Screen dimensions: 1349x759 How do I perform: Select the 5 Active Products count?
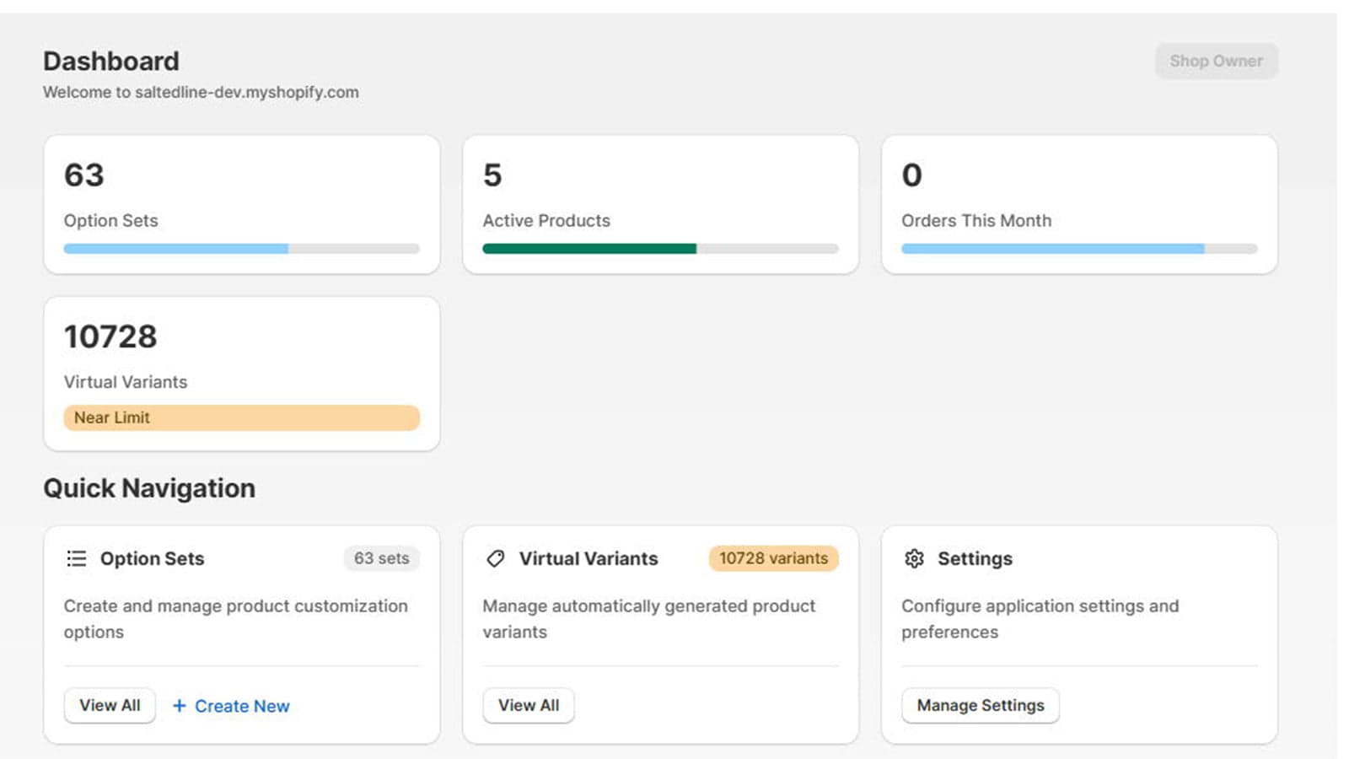[492, 175]
